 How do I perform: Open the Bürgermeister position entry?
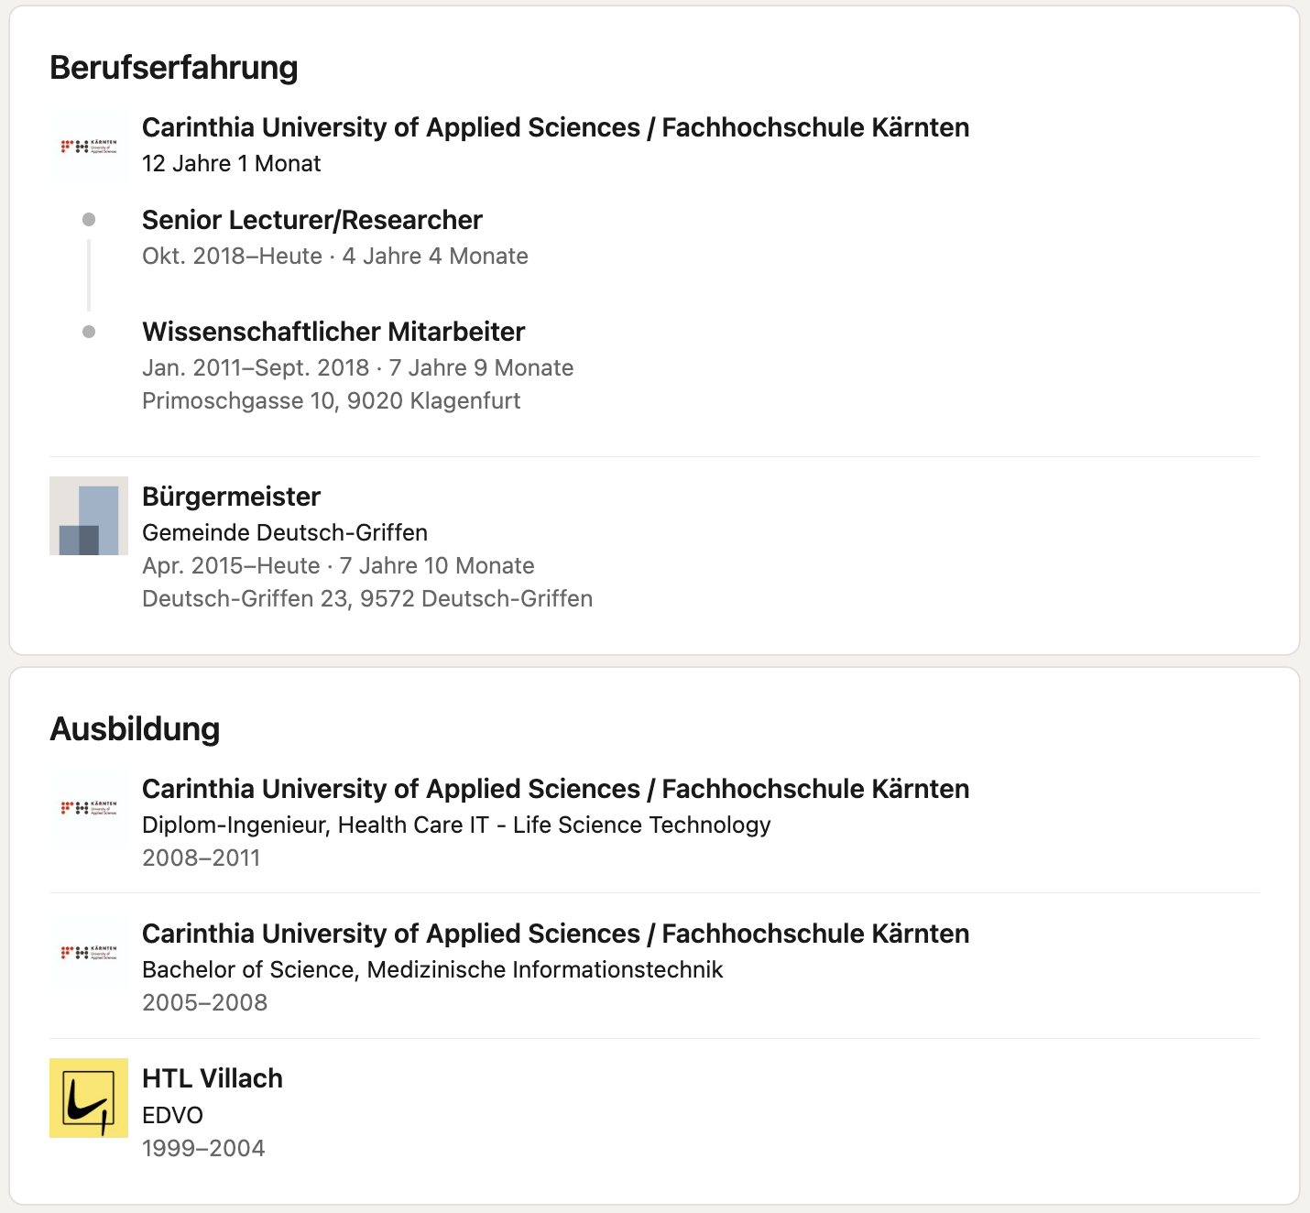click(x=231, y=497)
